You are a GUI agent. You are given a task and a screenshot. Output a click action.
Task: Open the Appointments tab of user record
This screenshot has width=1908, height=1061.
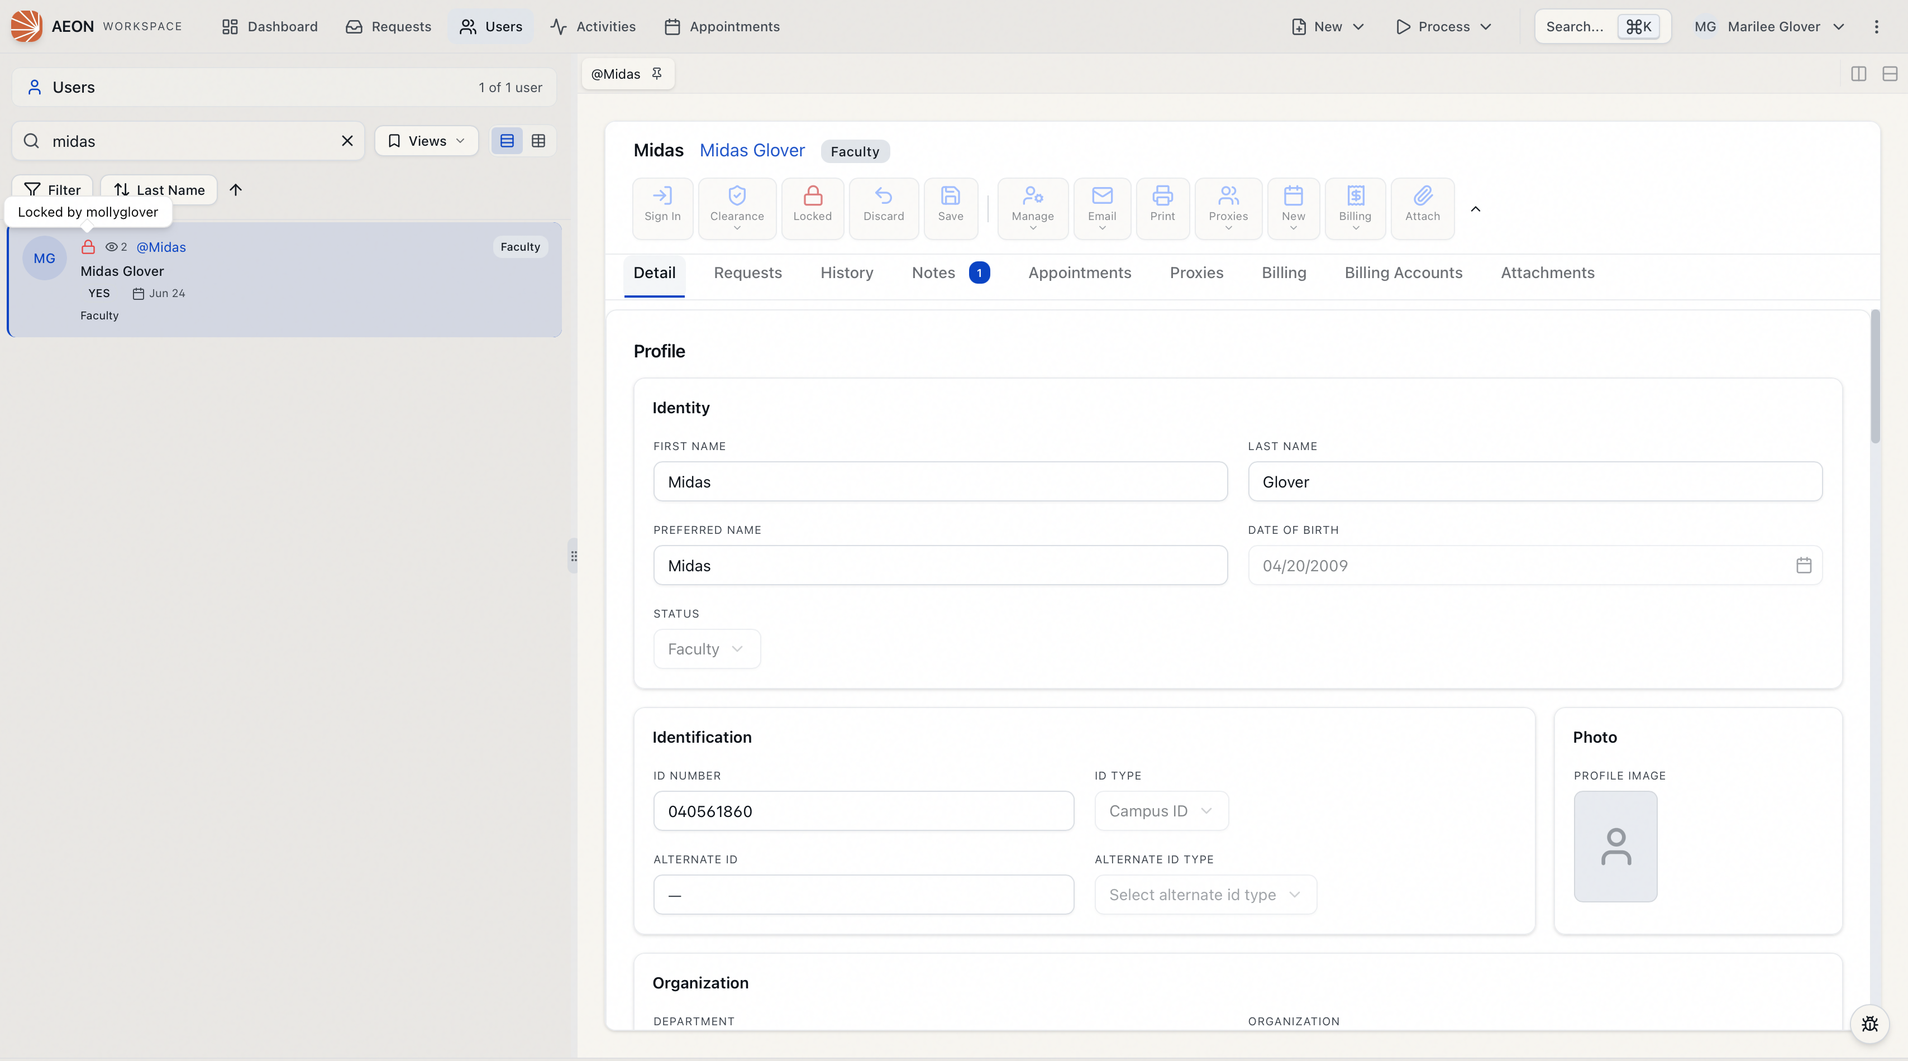[1079, 273]
